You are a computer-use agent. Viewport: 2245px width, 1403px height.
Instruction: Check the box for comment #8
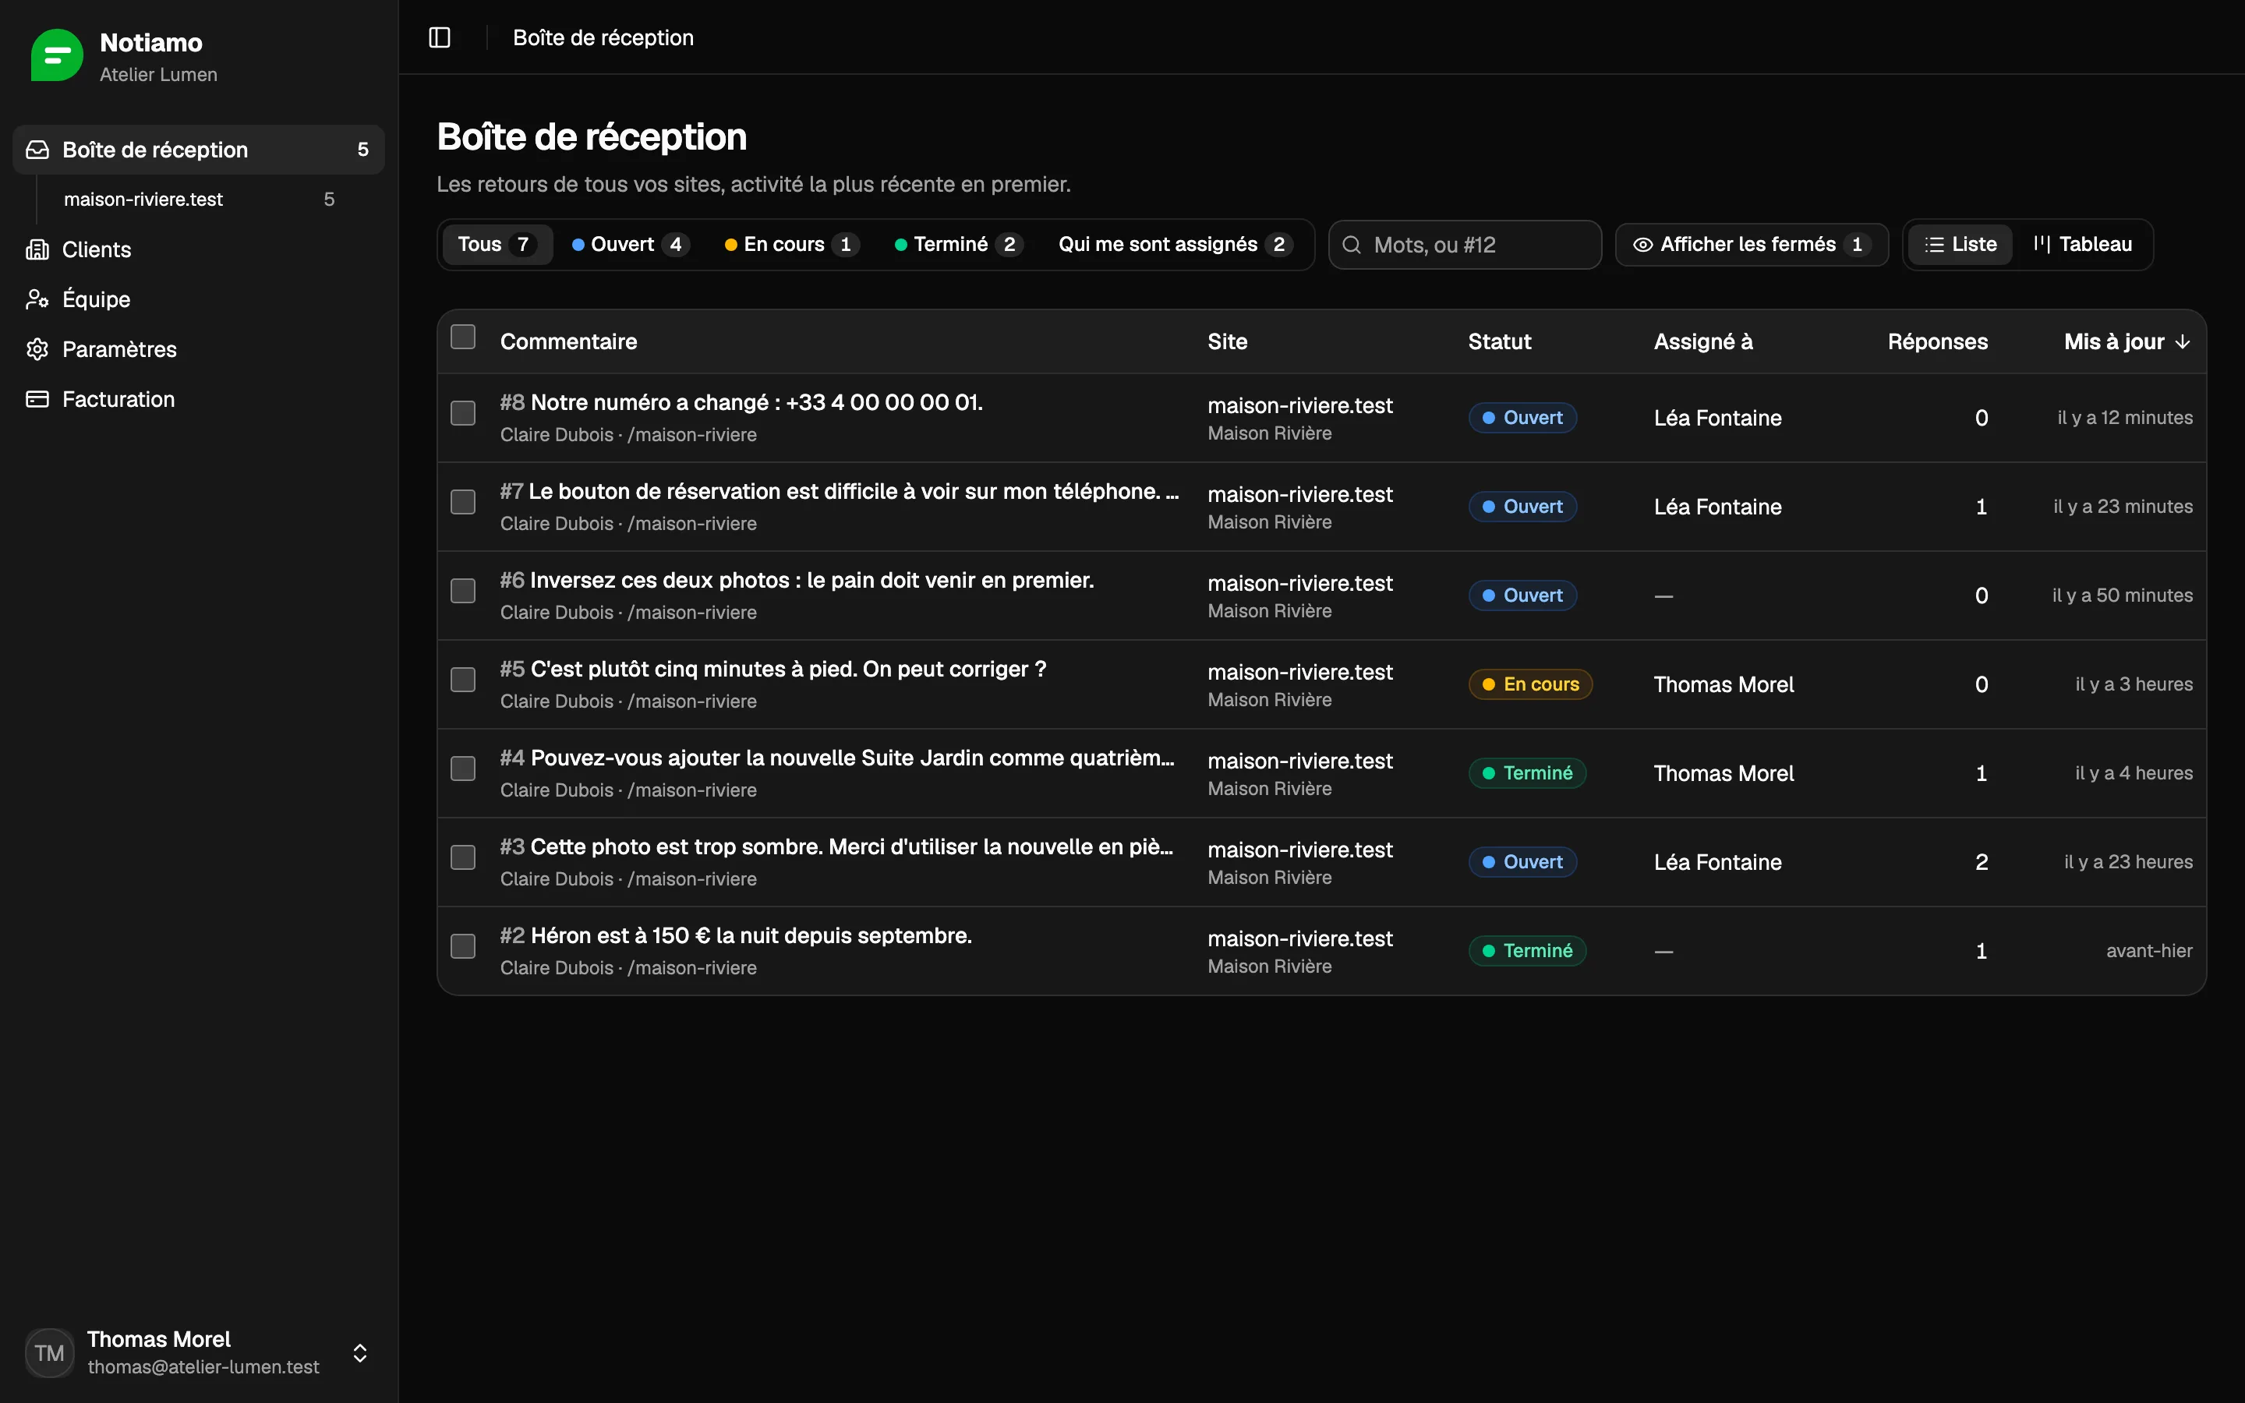pyautogui.click(x=463, y=413)
